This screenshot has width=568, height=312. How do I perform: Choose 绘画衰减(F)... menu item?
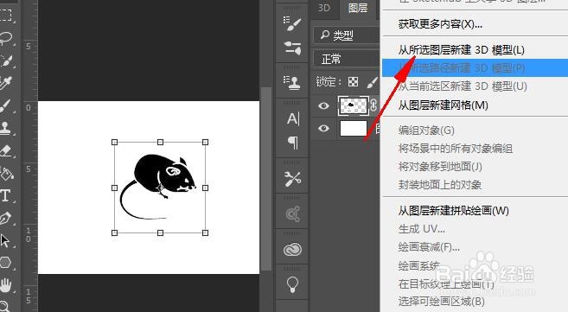point(429,247)
